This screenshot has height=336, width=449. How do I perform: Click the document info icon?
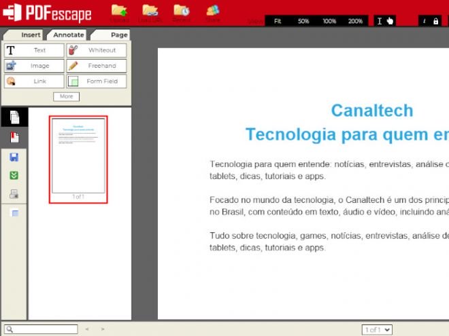[x=425, y=21]
